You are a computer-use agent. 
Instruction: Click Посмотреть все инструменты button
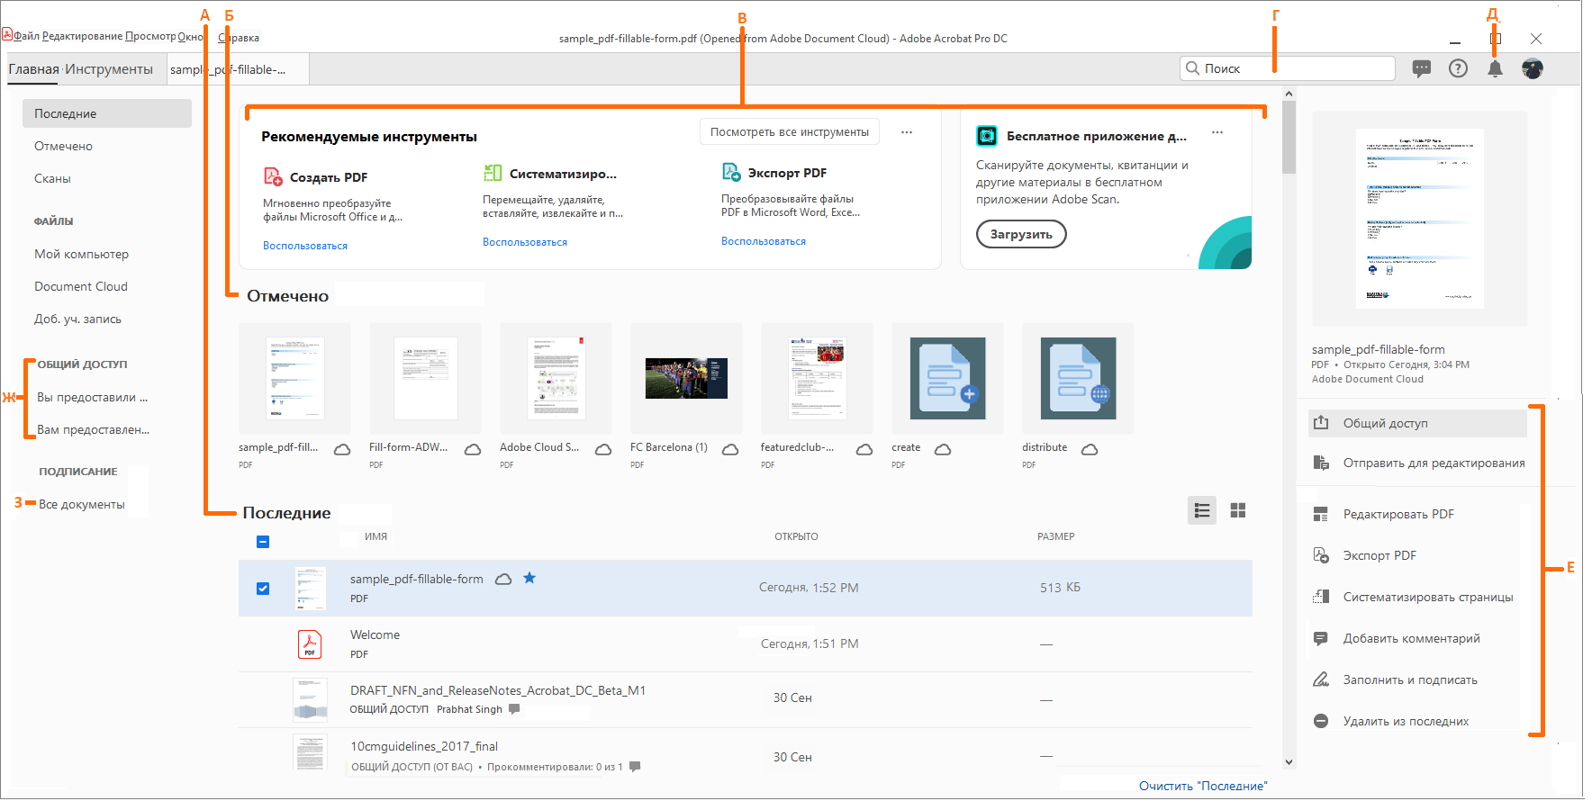790,132
